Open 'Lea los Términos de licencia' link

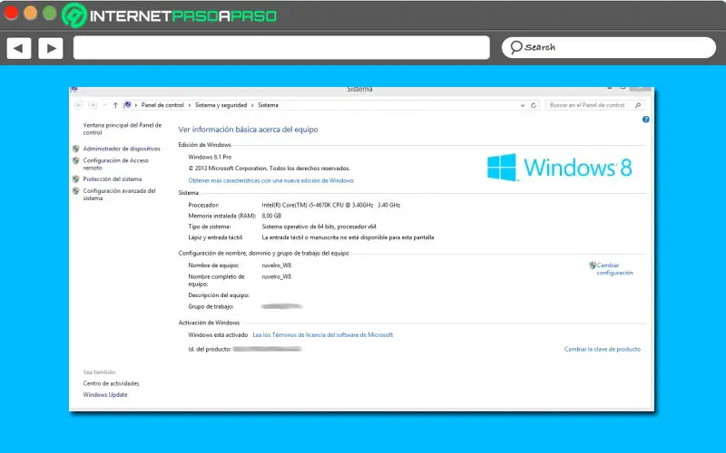[323, 335]
